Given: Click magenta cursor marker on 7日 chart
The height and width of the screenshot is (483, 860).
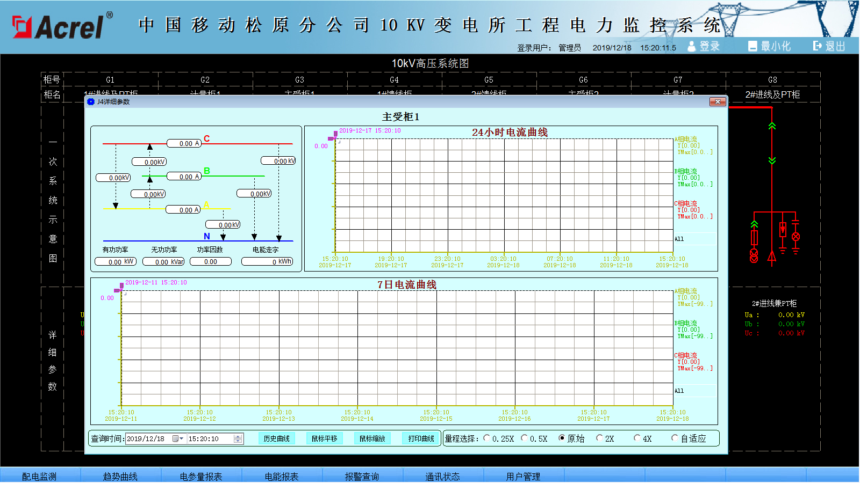Looking at the screenshot, I should click(119, 288).
